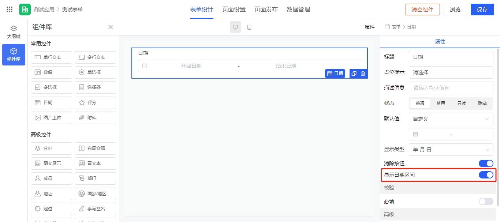
Task: Select the 评分 star component
Action: pos(95,103)
